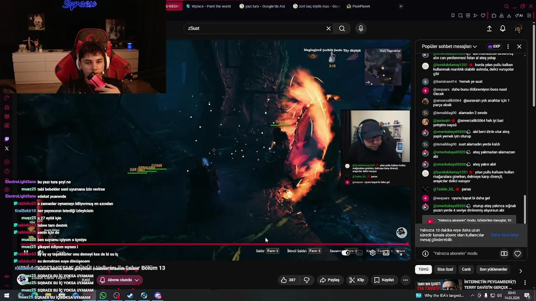
Task: Switch to PixelPlanet tab
Action: tap(358, 6)
